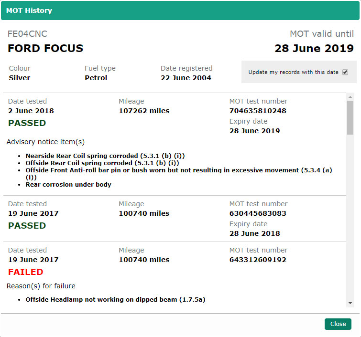Select MOT test number 643312609192
This screenshot has height=337, width=361.
click(258, 260)
